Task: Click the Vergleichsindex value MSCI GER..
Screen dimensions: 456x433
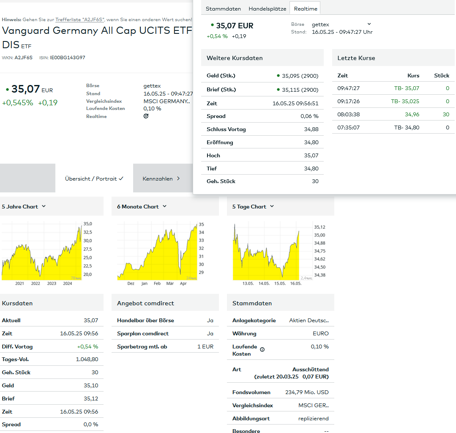Action: (314, 406)
